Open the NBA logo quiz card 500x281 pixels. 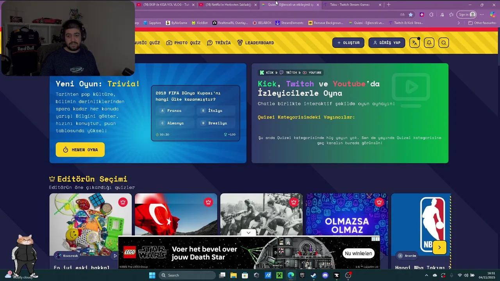click(x=421, y=224)
